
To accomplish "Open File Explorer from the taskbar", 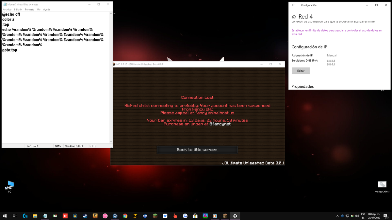I will (x=35, y=216).
